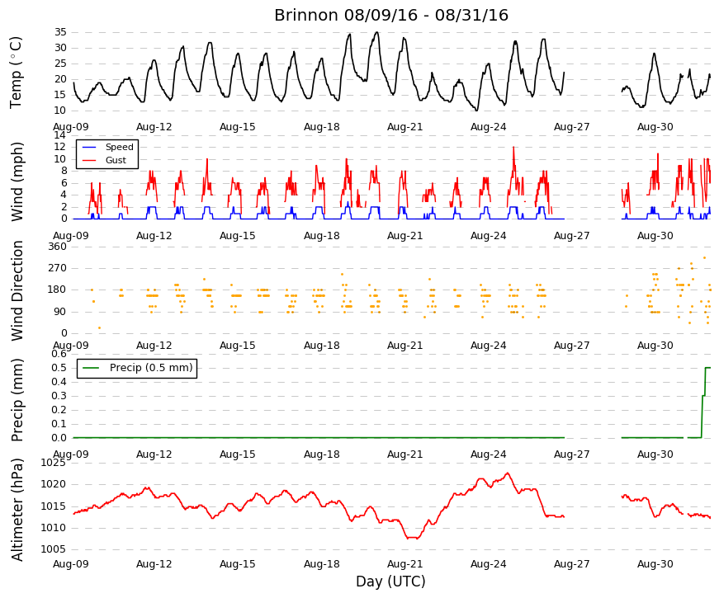
Task: Click the 1025 tick on altimeter axis
Action: tap(53, 463)
